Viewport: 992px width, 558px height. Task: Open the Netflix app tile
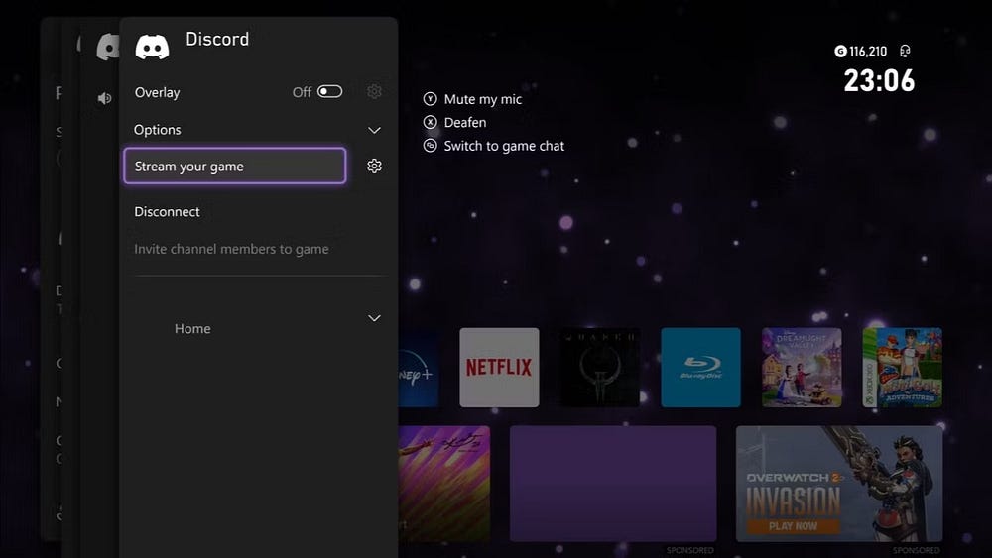(x=499, y=367)
